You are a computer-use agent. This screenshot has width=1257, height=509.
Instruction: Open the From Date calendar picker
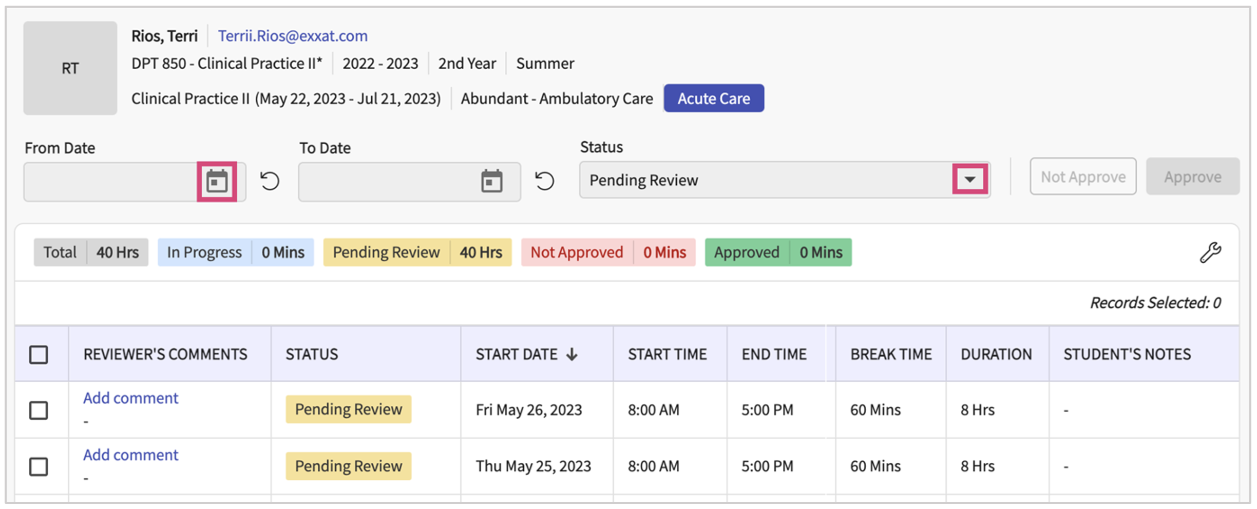pos(217,182)
